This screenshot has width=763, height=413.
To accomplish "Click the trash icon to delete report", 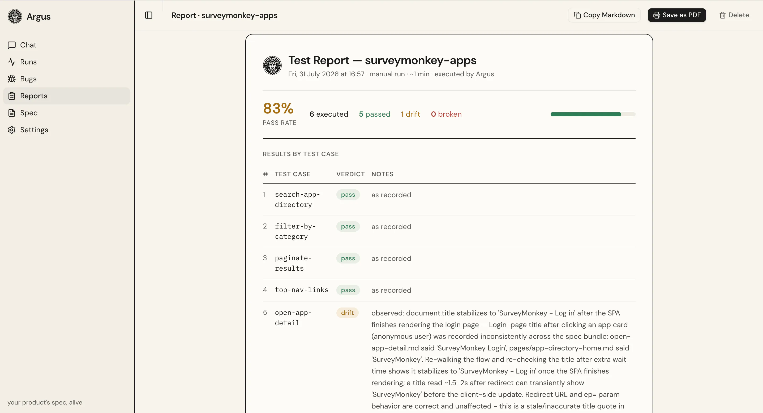I will (722, 15).
